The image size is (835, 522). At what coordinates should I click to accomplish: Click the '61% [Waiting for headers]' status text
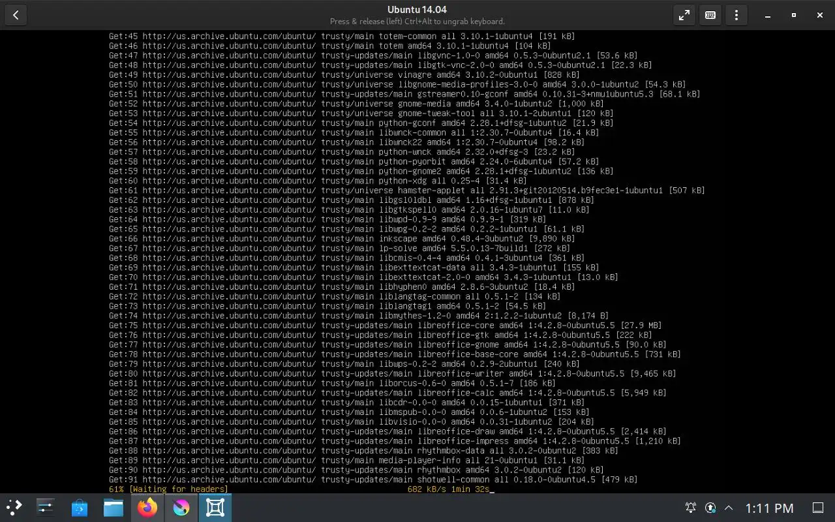pos(168,489)
